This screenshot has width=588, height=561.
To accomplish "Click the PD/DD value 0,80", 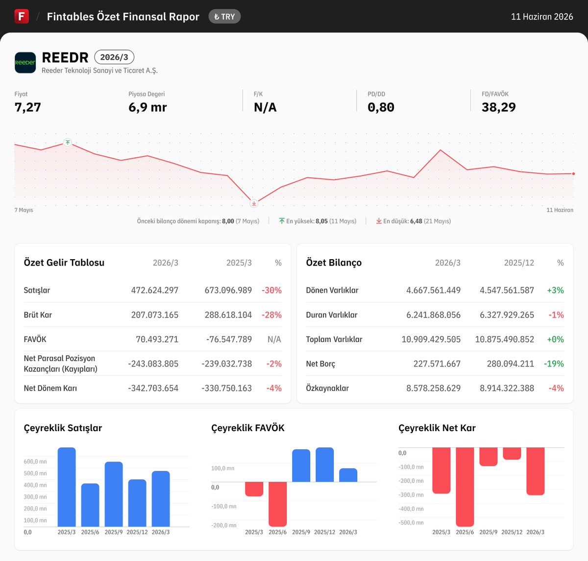I will point(381,107).
